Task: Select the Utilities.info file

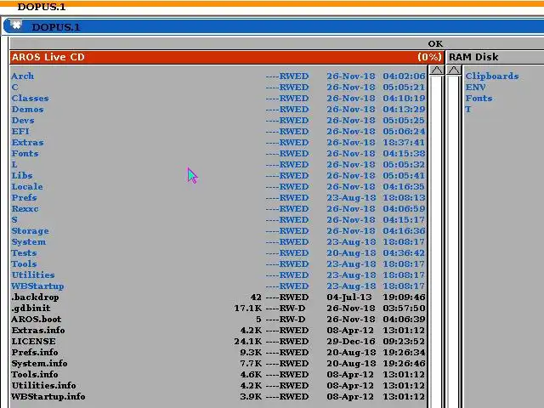Action: pyautogui.click(x=218, y=385)
